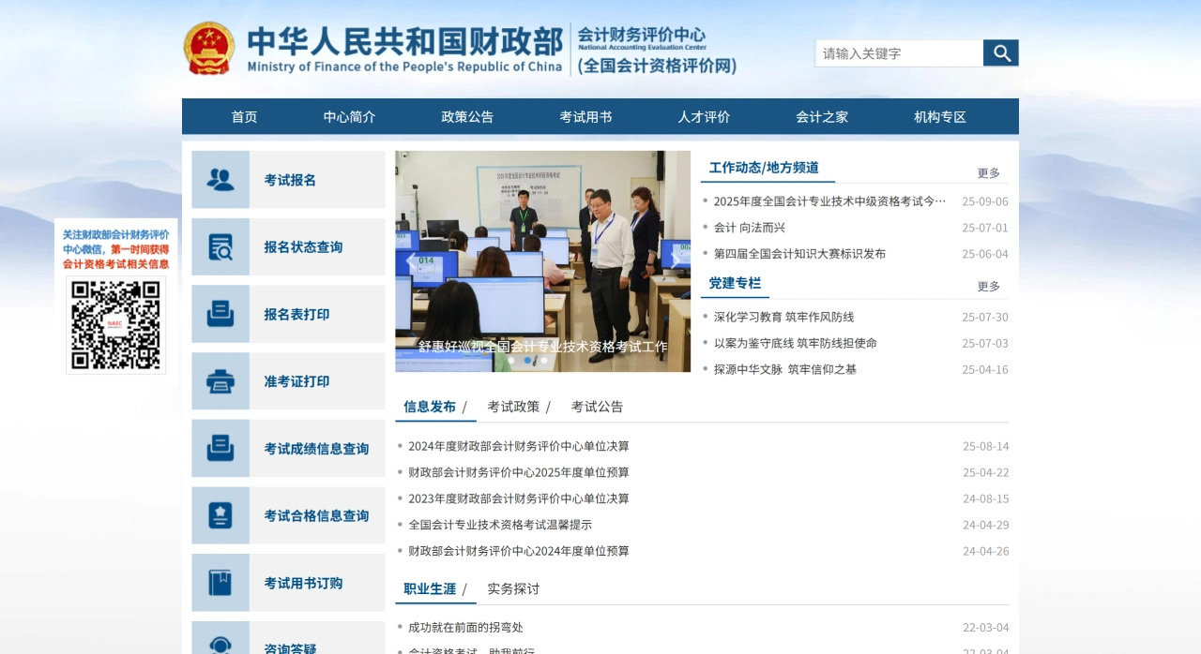This screenshot has width=1201, height=654.
Task: Open the 人才评价 navigation menu
Action: (x=703, y=116)
